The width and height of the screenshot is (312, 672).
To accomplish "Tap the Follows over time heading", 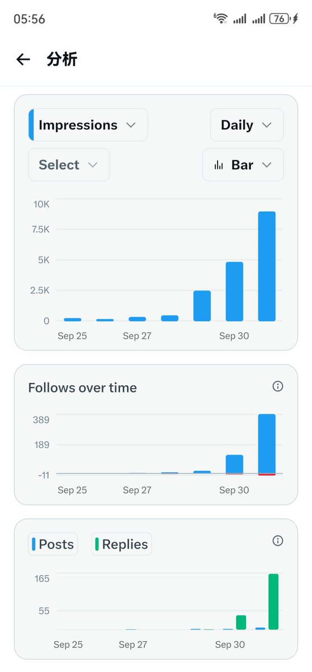I will (x=83, y=388).
